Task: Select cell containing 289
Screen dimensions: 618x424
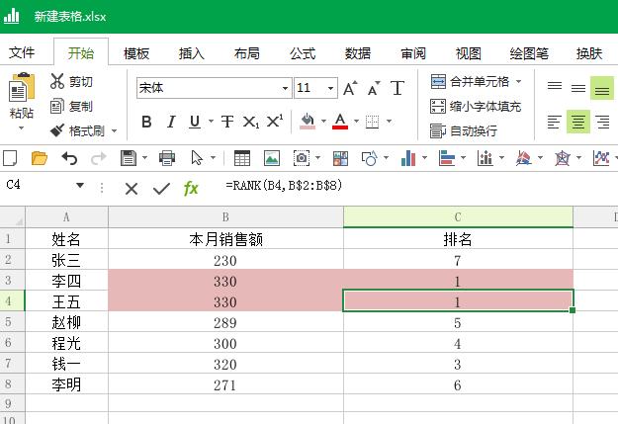Action: 225,323
